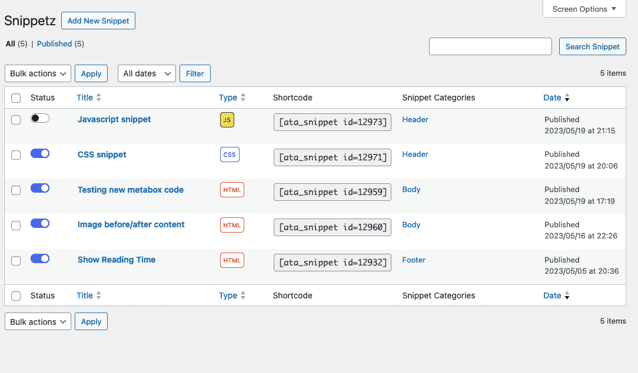
Task: Expand the All dates dropdown
Action: (147, 73)
